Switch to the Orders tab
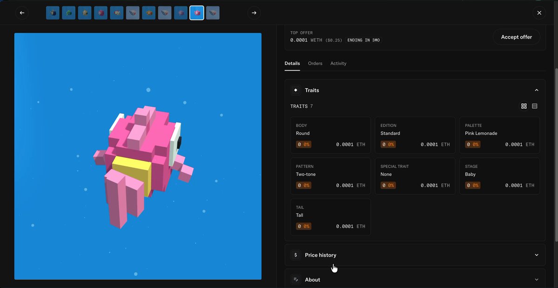 click(315, 64)
